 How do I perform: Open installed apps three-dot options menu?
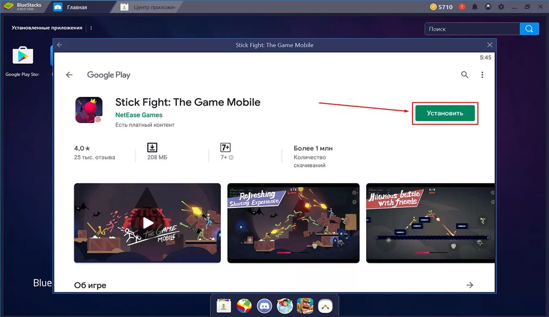(91, 28)
